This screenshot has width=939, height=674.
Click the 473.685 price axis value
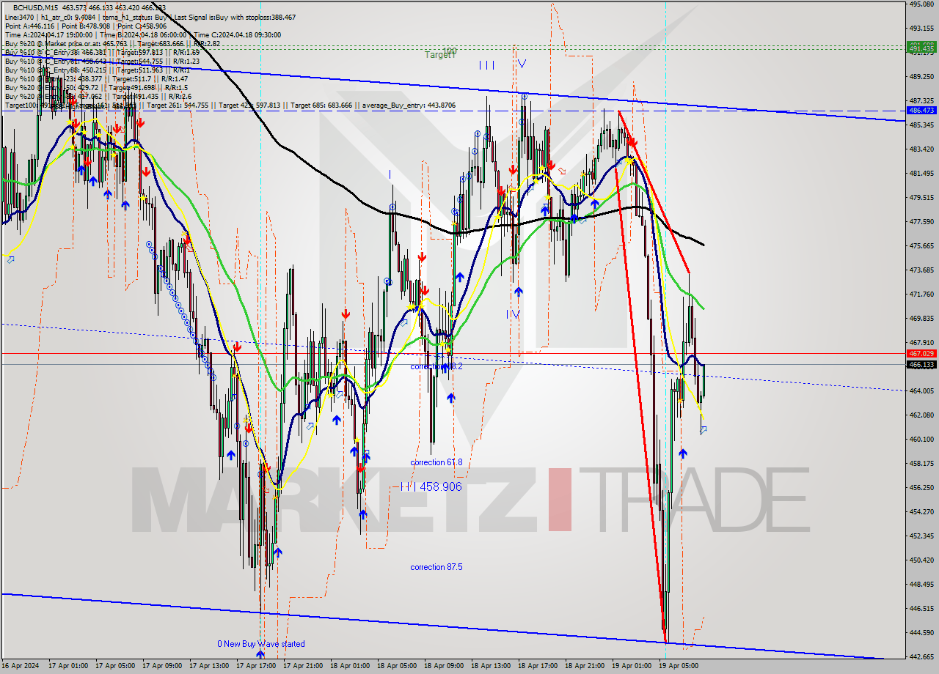(921, 270)
